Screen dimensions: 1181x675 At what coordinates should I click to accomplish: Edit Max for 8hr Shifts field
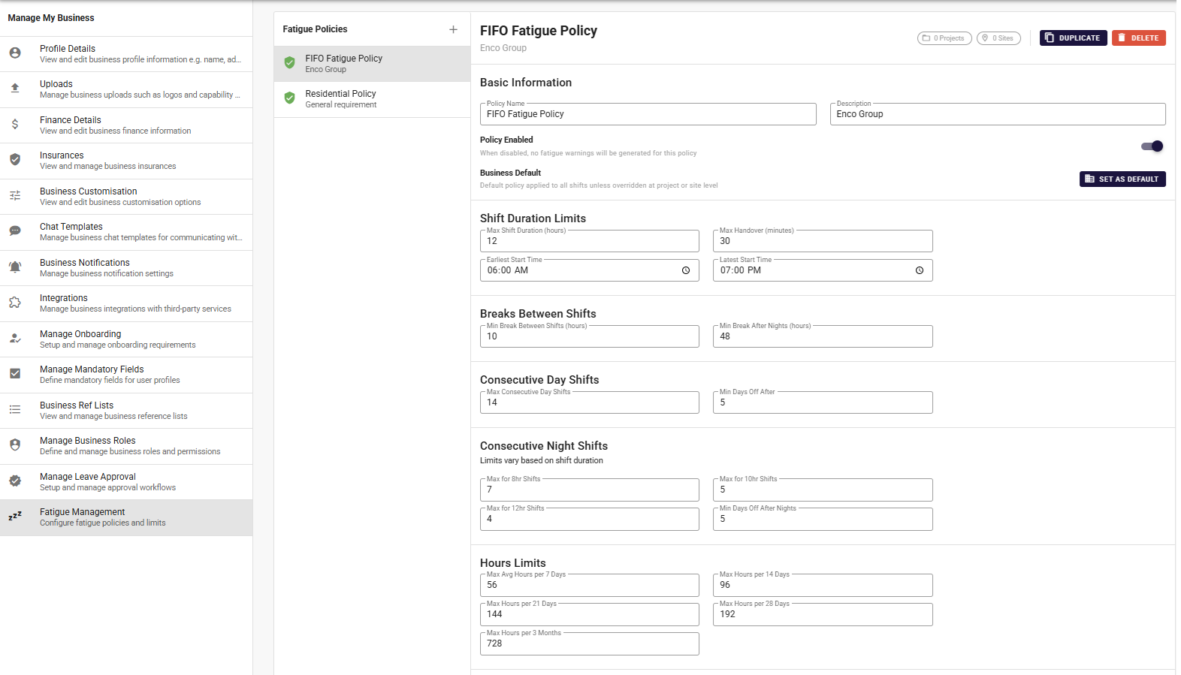click(x=589, y=490)
